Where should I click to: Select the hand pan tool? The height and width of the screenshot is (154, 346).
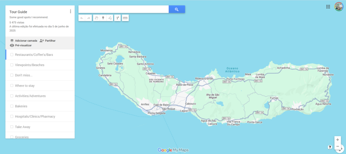click(x=96, y=18)
